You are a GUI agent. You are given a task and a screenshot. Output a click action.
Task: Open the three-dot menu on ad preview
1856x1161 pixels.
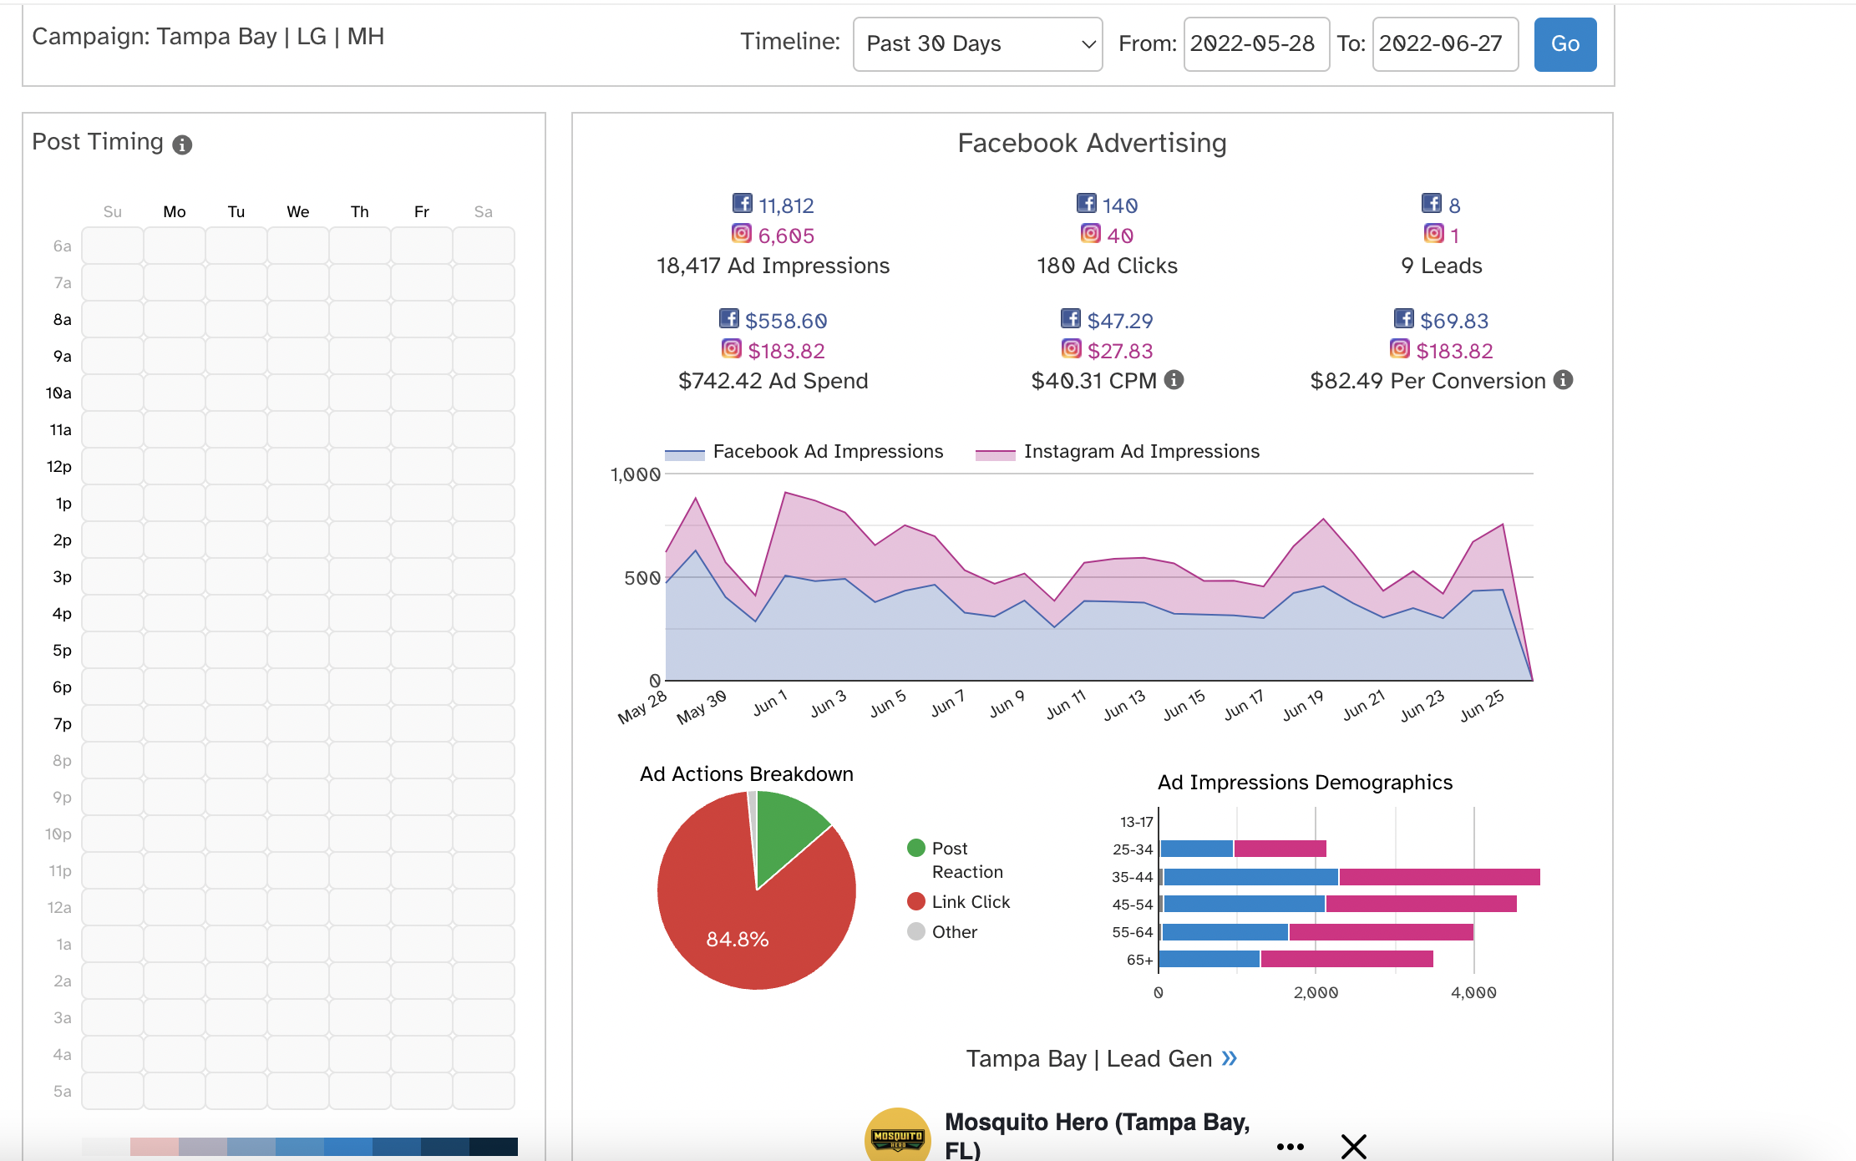[x=1291, y=1147]
